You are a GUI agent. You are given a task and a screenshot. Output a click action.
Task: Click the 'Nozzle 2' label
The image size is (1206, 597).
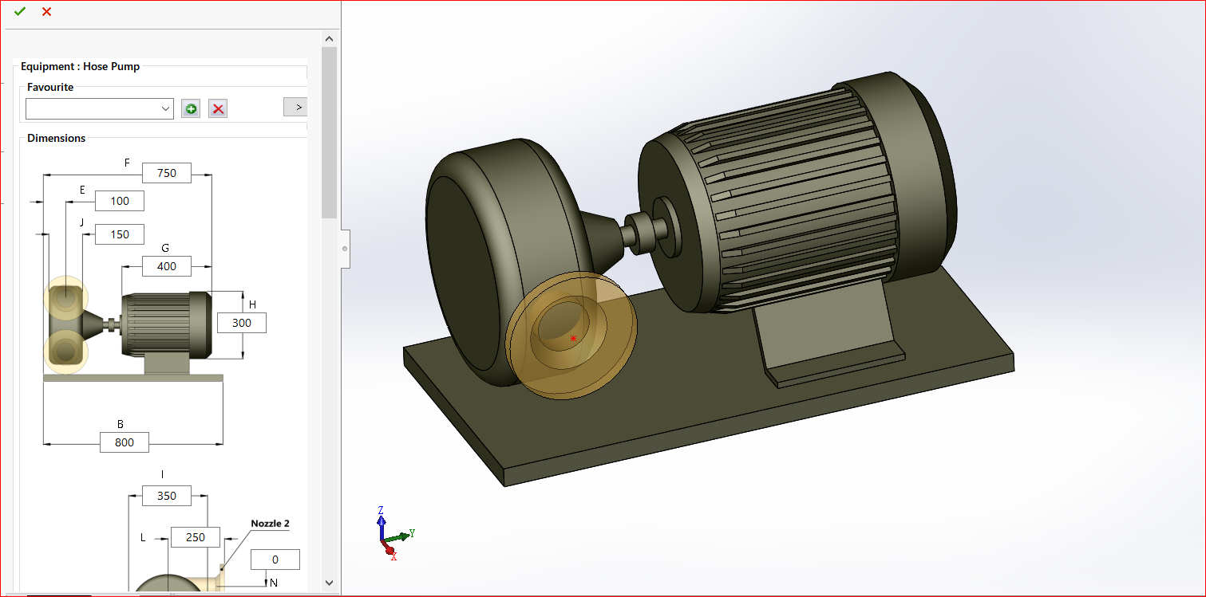[x=270, y=524]
